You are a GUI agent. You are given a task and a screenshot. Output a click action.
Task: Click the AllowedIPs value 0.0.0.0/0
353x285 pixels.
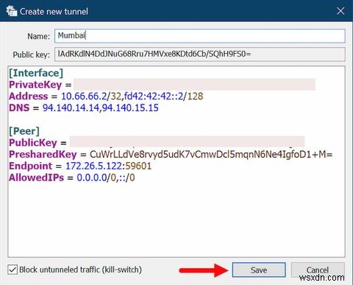click(96, 177)
